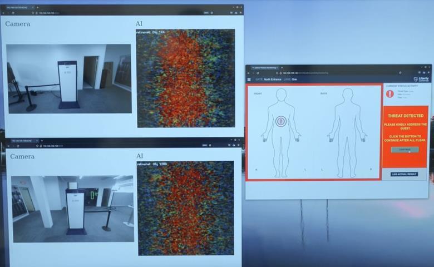Open the hamburger menu in threat monitoring app

click(250, 80)
